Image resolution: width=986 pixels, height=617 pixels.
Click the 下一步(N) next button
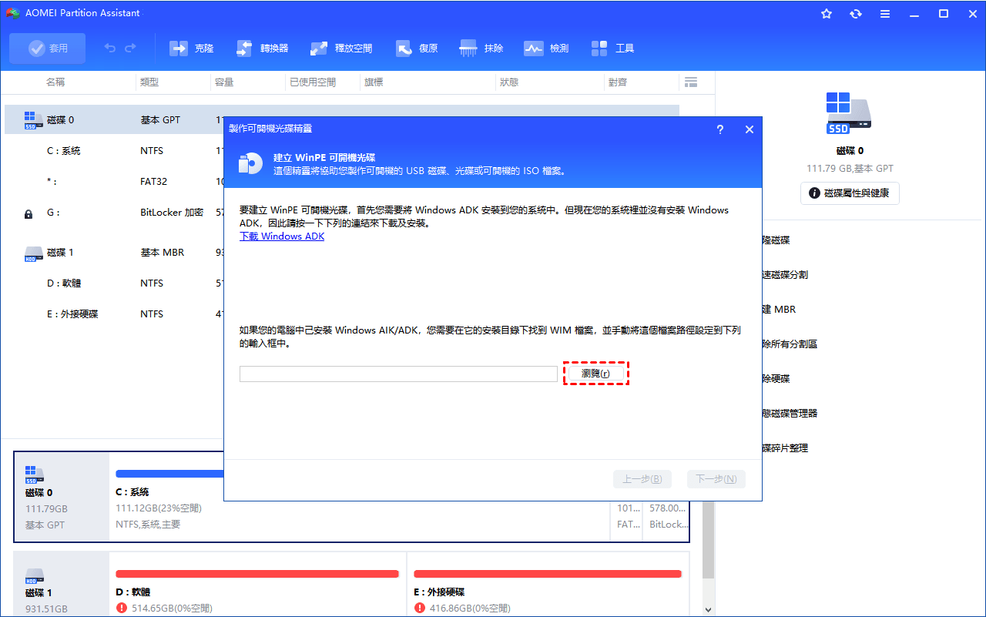[x=716, y=479]
